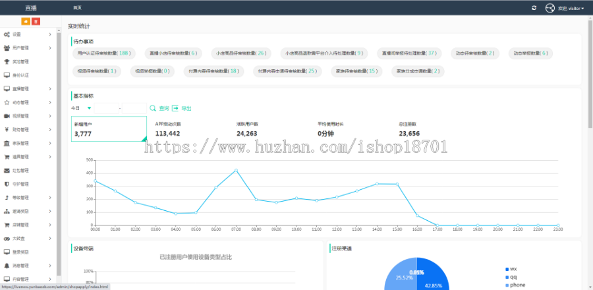The height and width of the screenshot is (290, 593).
Task: Click the start date input field
Action: [106, 109]
